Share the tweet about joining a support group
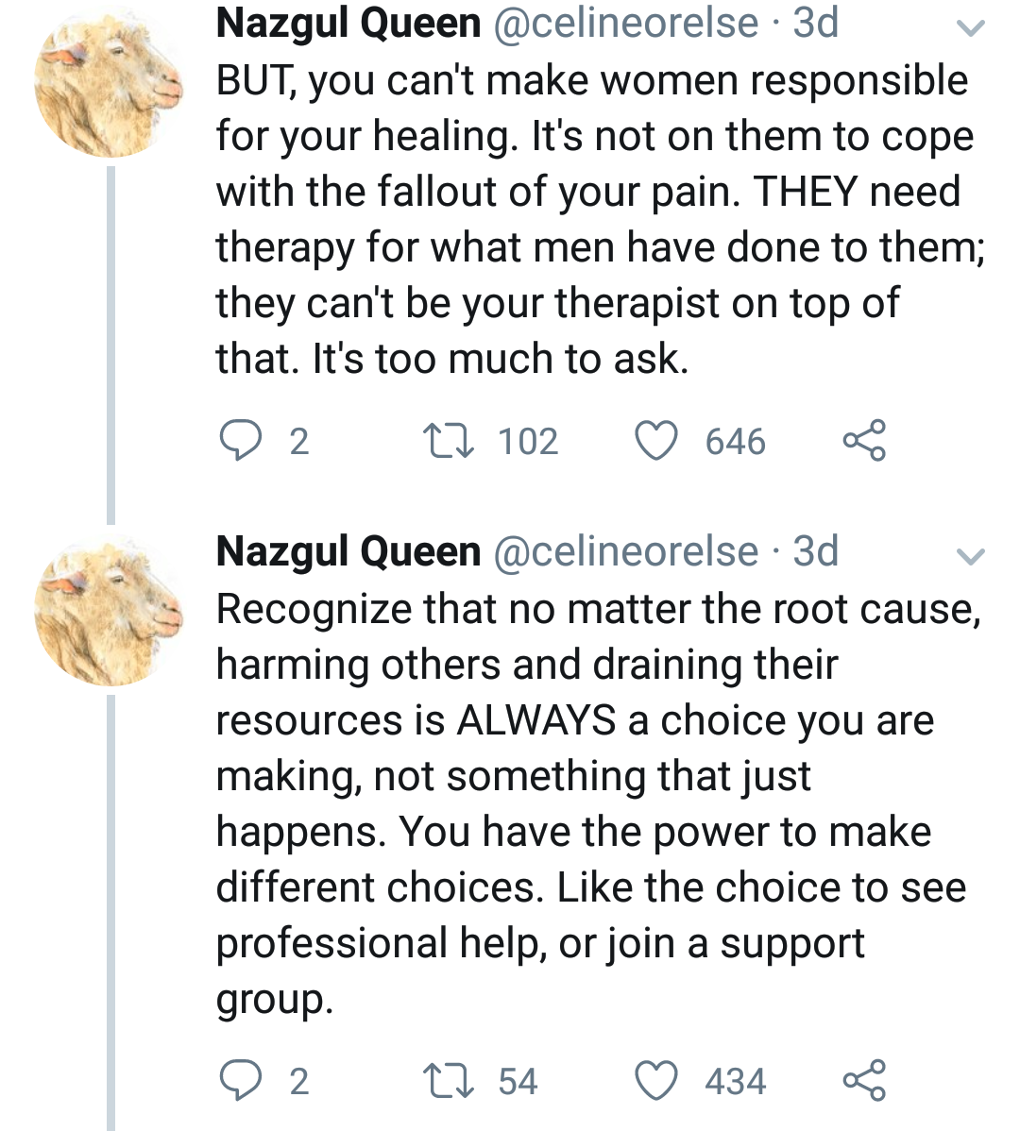1020x1131 pixels. click(x=864, y=1081)
